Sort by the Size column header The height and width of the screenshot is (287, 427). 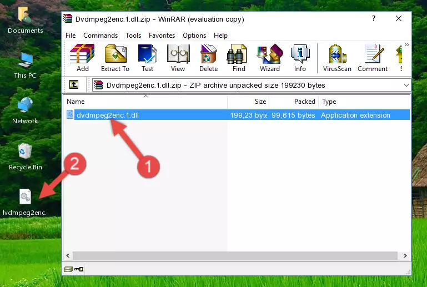248,102
